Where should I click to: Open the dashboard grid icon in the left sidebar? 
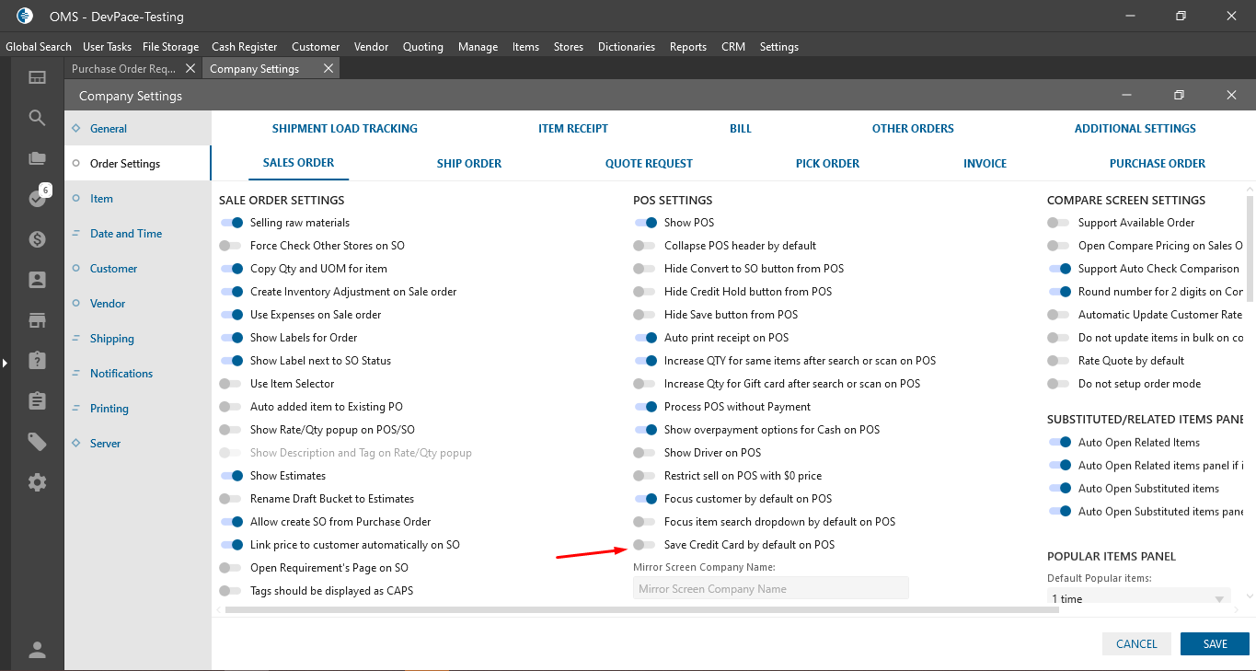point(37,78)
